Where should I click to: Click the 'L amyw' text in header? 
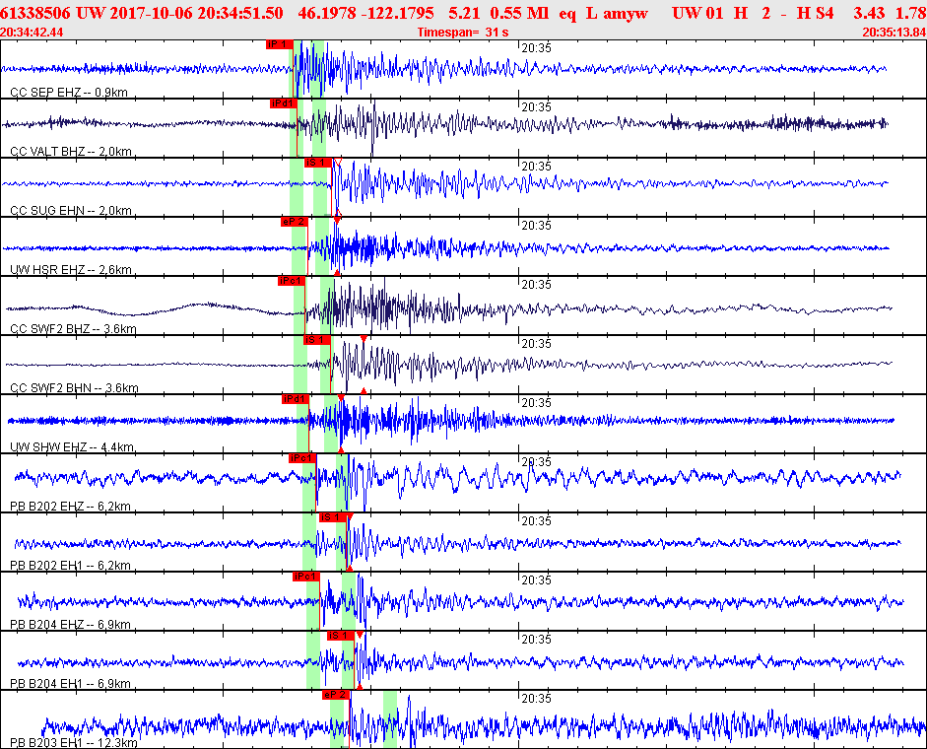pos(617,13)
